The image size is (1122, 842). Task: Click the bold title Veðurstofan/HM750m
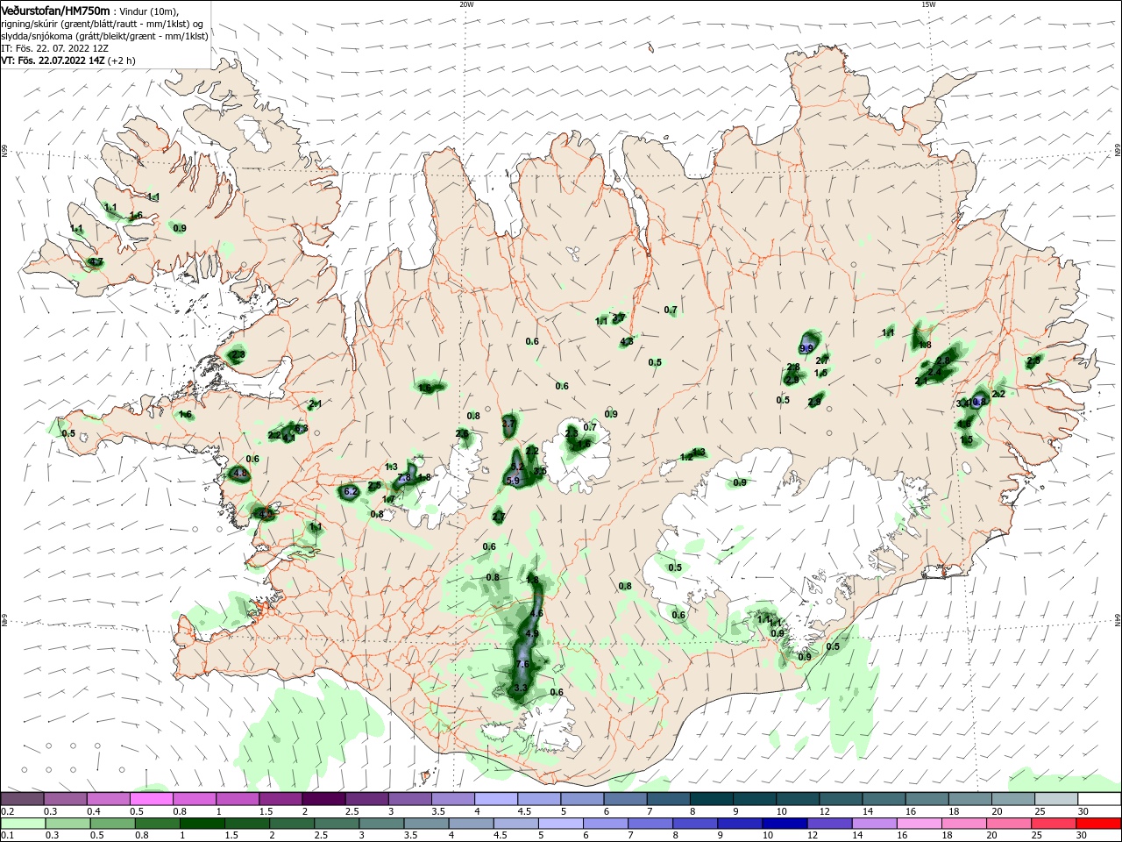coord(55,11)
